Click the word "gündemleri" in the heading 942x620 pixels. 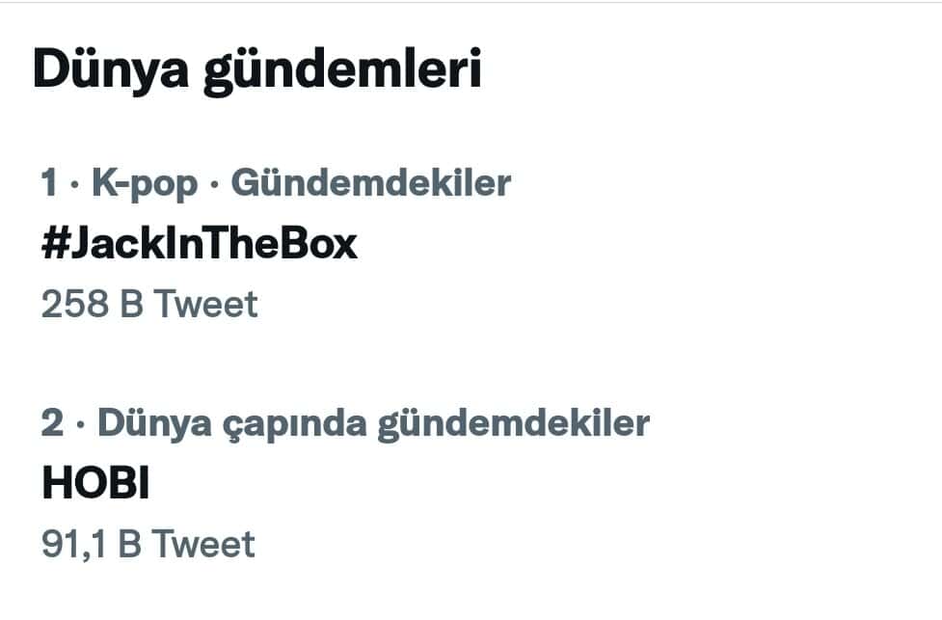[x=341, y=72]
